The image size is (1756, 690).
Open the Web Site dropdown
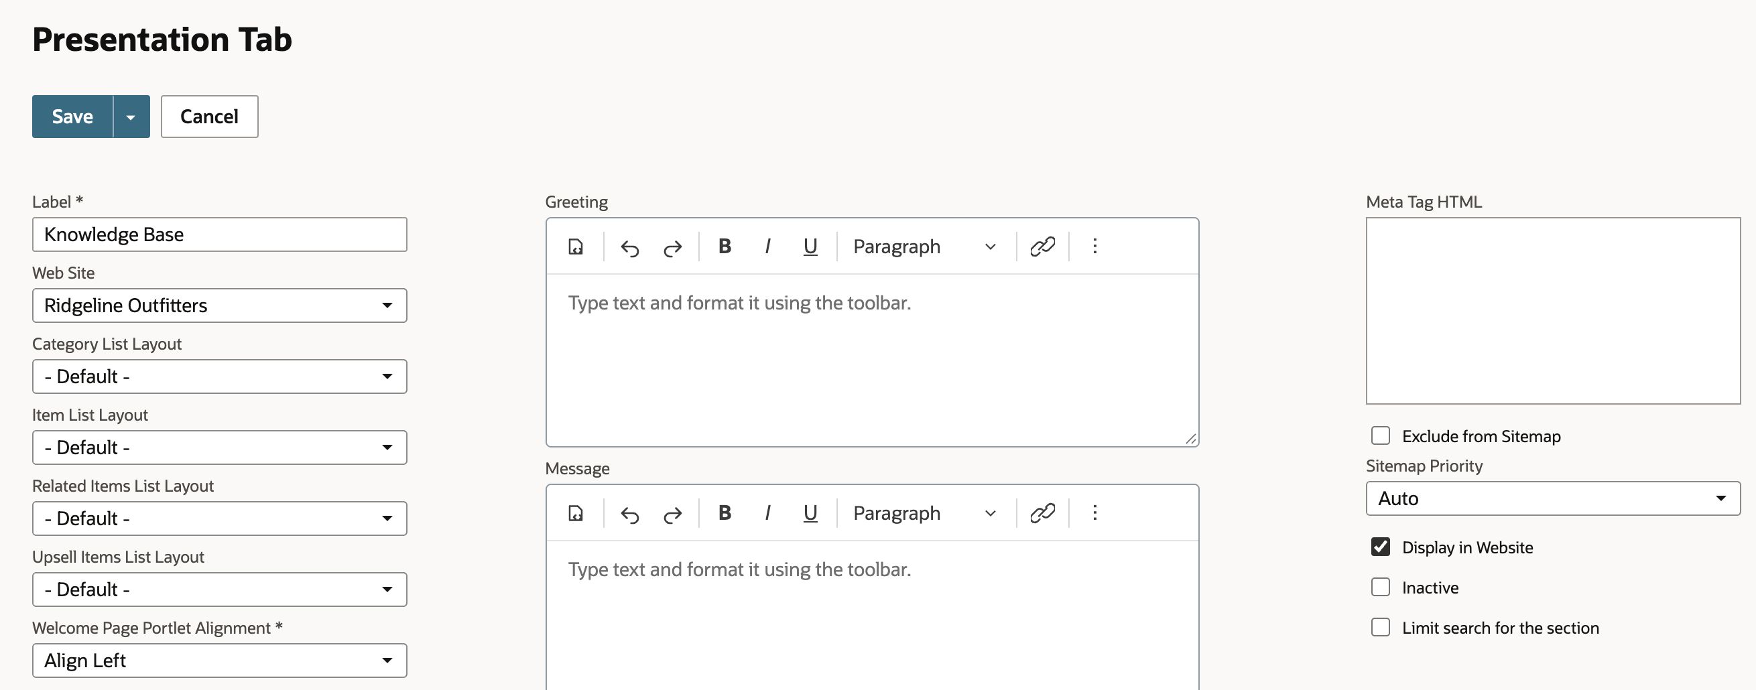(x=220, y=305)
